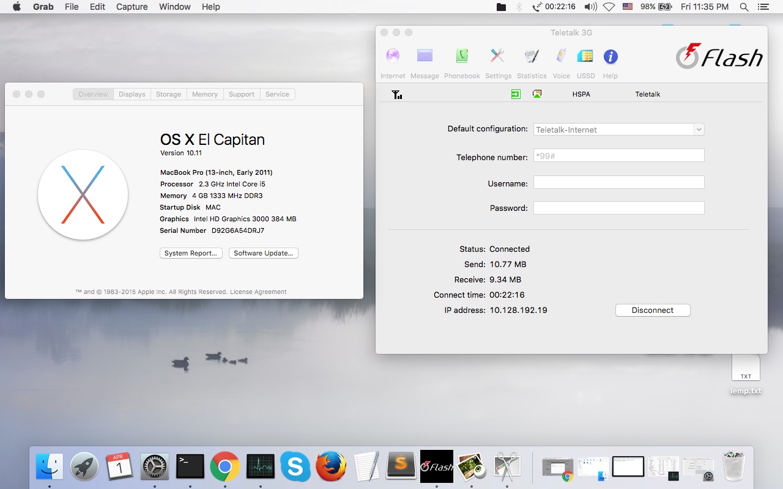The height and width of the screenshot is (489, 783).
Task: Open the Phonebook toolbar icon
Action: coord(462,63)
